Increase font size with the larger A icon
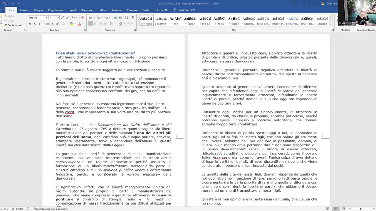 click(62, 18)
